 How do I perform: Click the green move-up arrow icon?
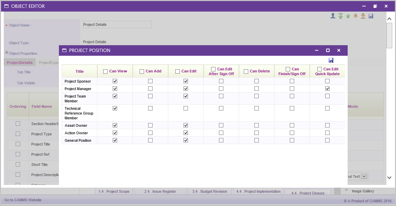pos(348,16)
